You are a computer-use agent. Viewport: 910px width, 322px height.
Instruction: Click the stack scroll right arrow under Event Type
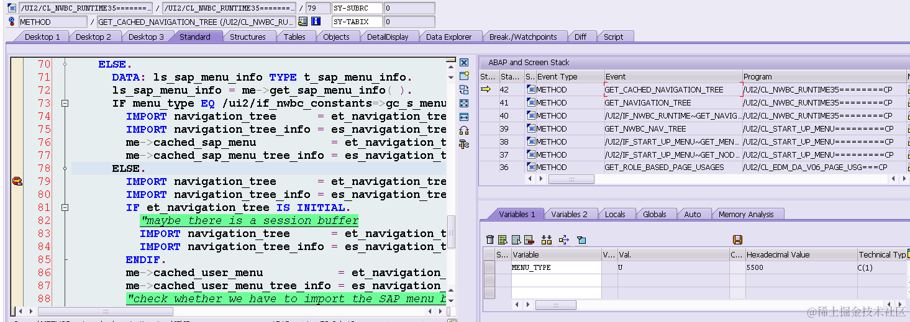coord(542,179)
